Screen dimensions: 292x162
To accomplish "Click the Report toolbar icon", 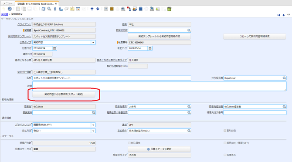I will (x=106, y=9).
